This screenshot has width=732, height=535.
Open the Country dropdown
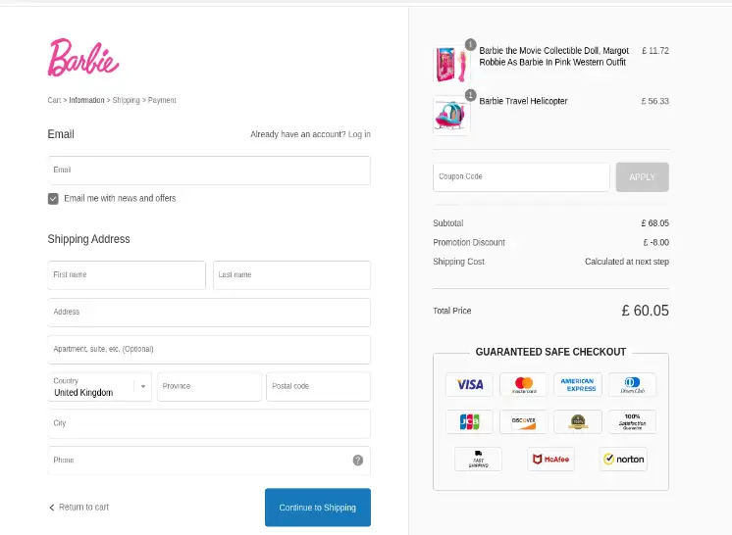[x=99, y=386]
